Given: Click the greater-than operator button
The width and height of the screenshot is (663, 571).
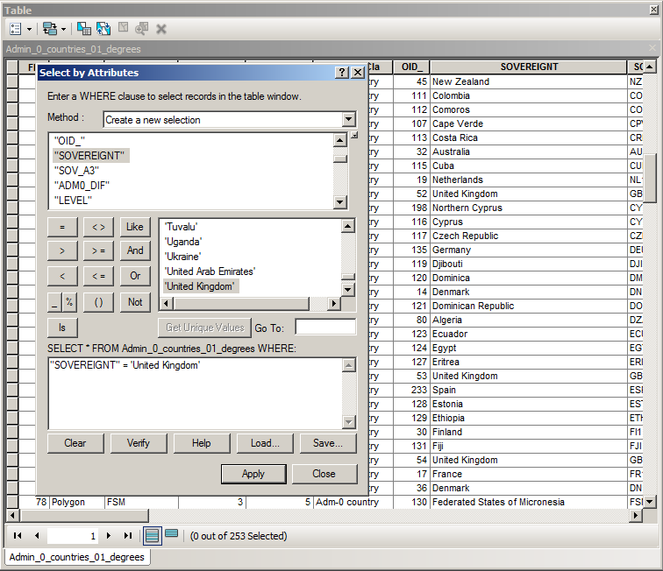Looking at the screenshot, I should pos(62,250).
